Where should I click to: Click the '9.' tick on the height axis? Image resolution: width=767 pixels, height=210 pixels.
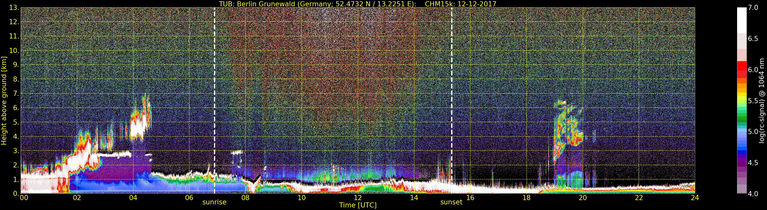point(16,65)
